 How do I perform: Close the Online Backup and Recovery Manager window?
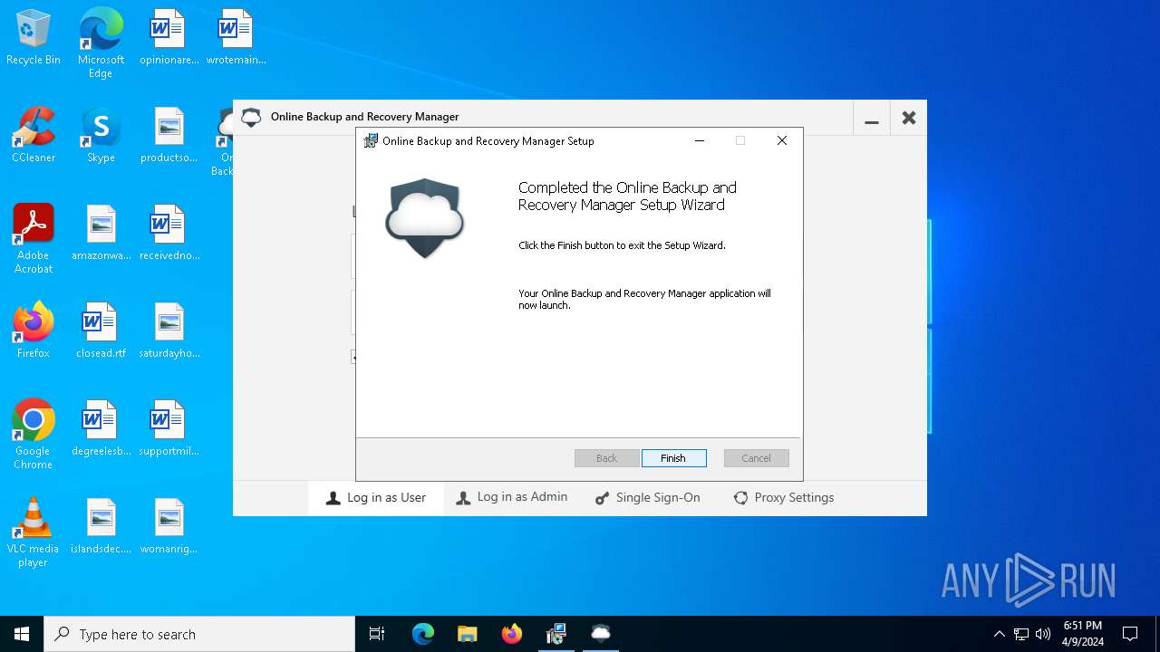tap(909, 118)
